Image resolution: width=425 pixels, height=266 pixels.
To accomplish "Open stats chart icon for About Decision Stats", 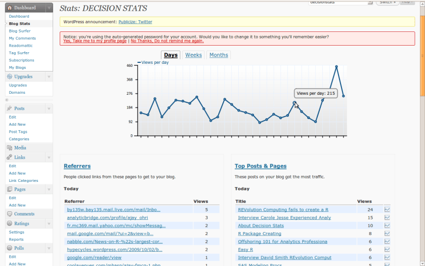I will point(387,225).
